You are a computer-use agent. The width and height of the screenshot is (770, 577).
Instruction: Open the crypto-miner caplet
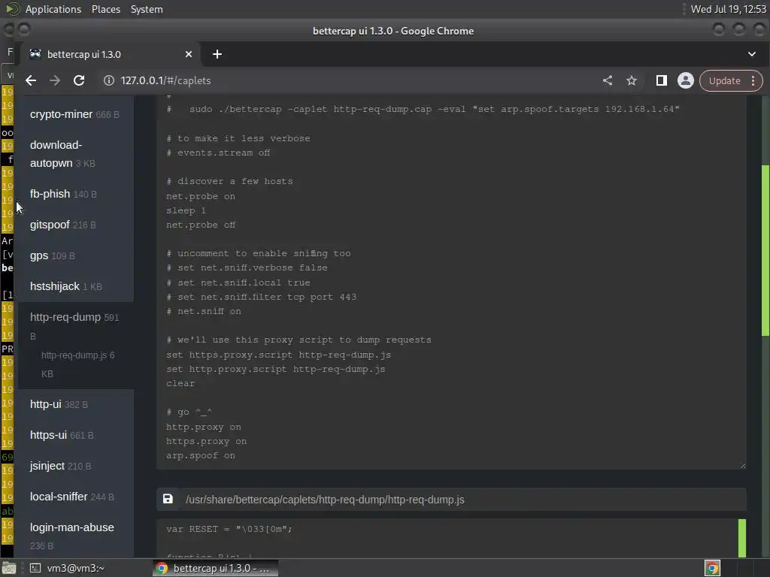click(x=74, y=114)
